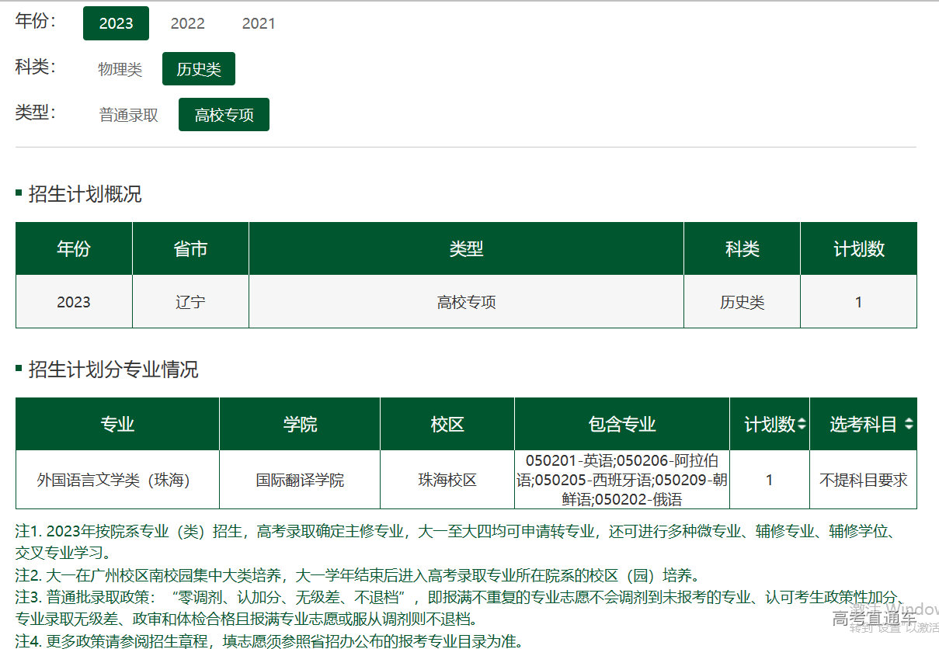
Task: Click the 不提科目要求 cell
Action: pyautogui.click(x=863, y=481)
